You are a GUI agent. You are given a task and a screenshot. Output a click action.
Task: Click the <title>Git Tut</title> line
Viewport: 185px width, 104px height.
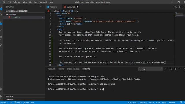pyautogui.click(x=71, y=24)
